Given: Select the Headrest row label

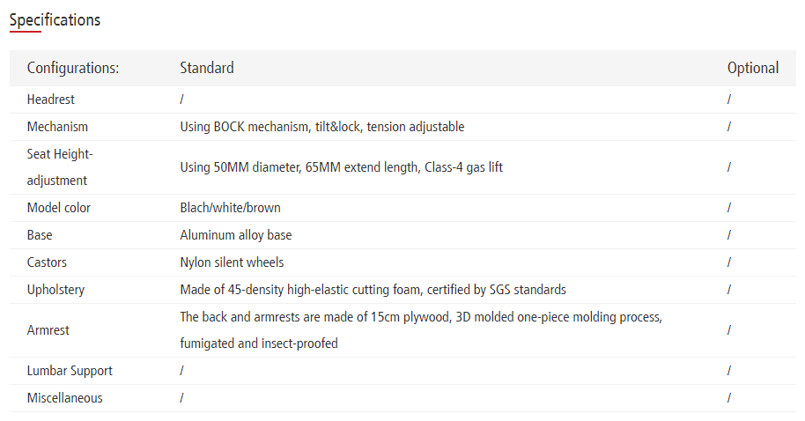Looking at the screenshot, I should tap(51, 100).
